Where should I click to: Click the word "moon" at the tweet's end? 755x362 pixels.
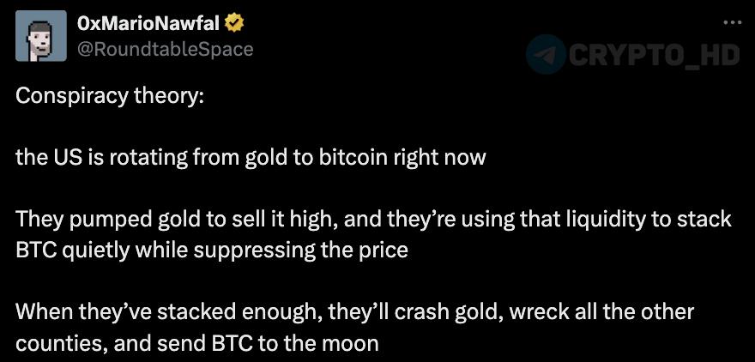pyautogui.click(x=352, y=344)
